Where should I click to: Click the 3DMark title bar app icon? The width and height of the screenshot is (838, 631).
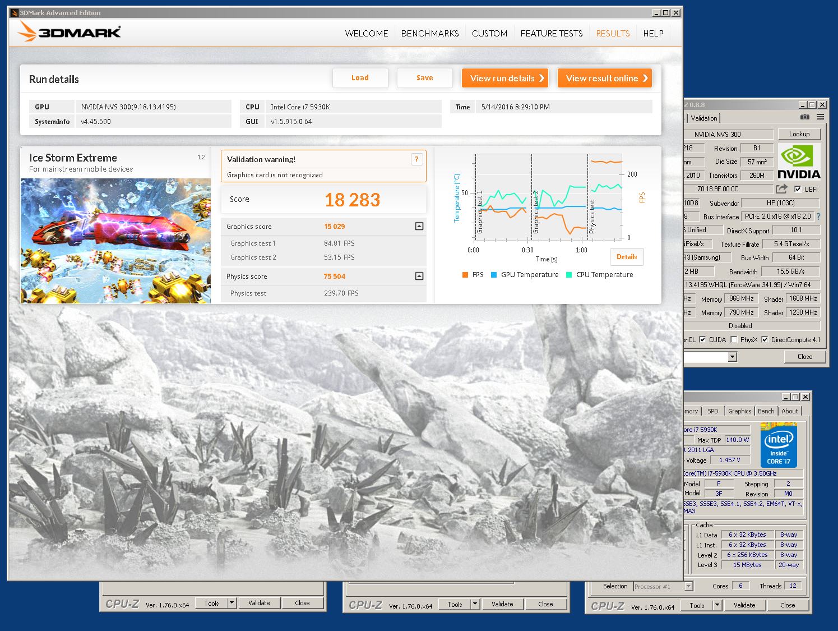pyautogui.click(x=14, y=12)
